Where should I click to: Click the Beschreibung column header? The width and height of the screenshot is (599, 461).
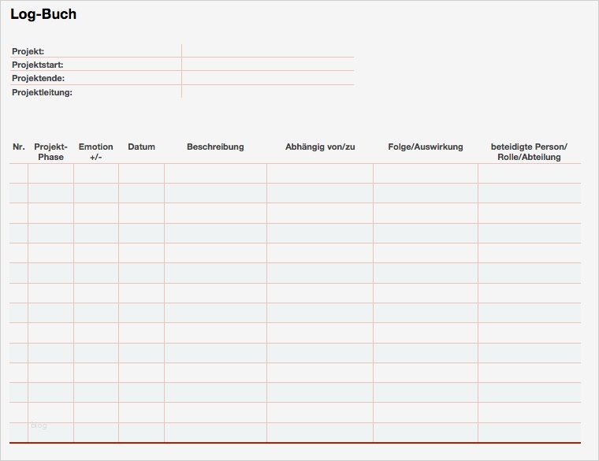click(215, 147)
